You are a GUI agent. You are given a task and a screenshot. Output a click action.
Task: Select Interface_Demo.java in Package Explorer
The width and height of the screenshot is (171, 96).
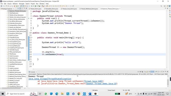point(15,62)
